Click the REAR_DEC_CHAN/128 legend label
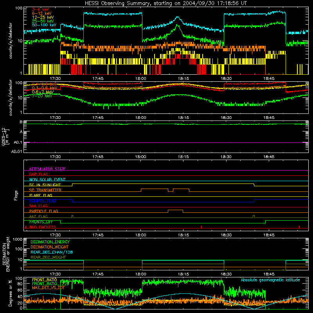Viewport: 313px width, 313px height. click(x=52, y=252)
